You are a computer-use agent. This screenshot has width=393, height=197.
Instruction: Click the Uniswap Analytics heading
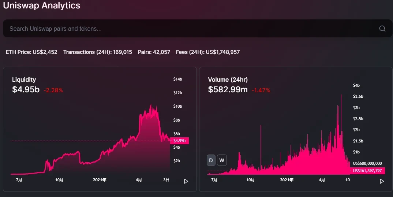(42, 5)
